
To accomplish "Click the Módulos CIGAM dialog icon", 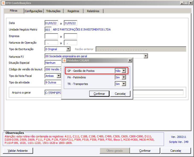I will tap(64, 60).
